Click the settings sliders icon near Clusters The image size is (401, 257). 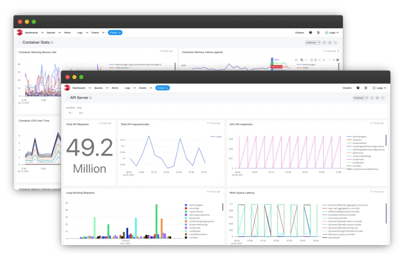tap(366, 88)
